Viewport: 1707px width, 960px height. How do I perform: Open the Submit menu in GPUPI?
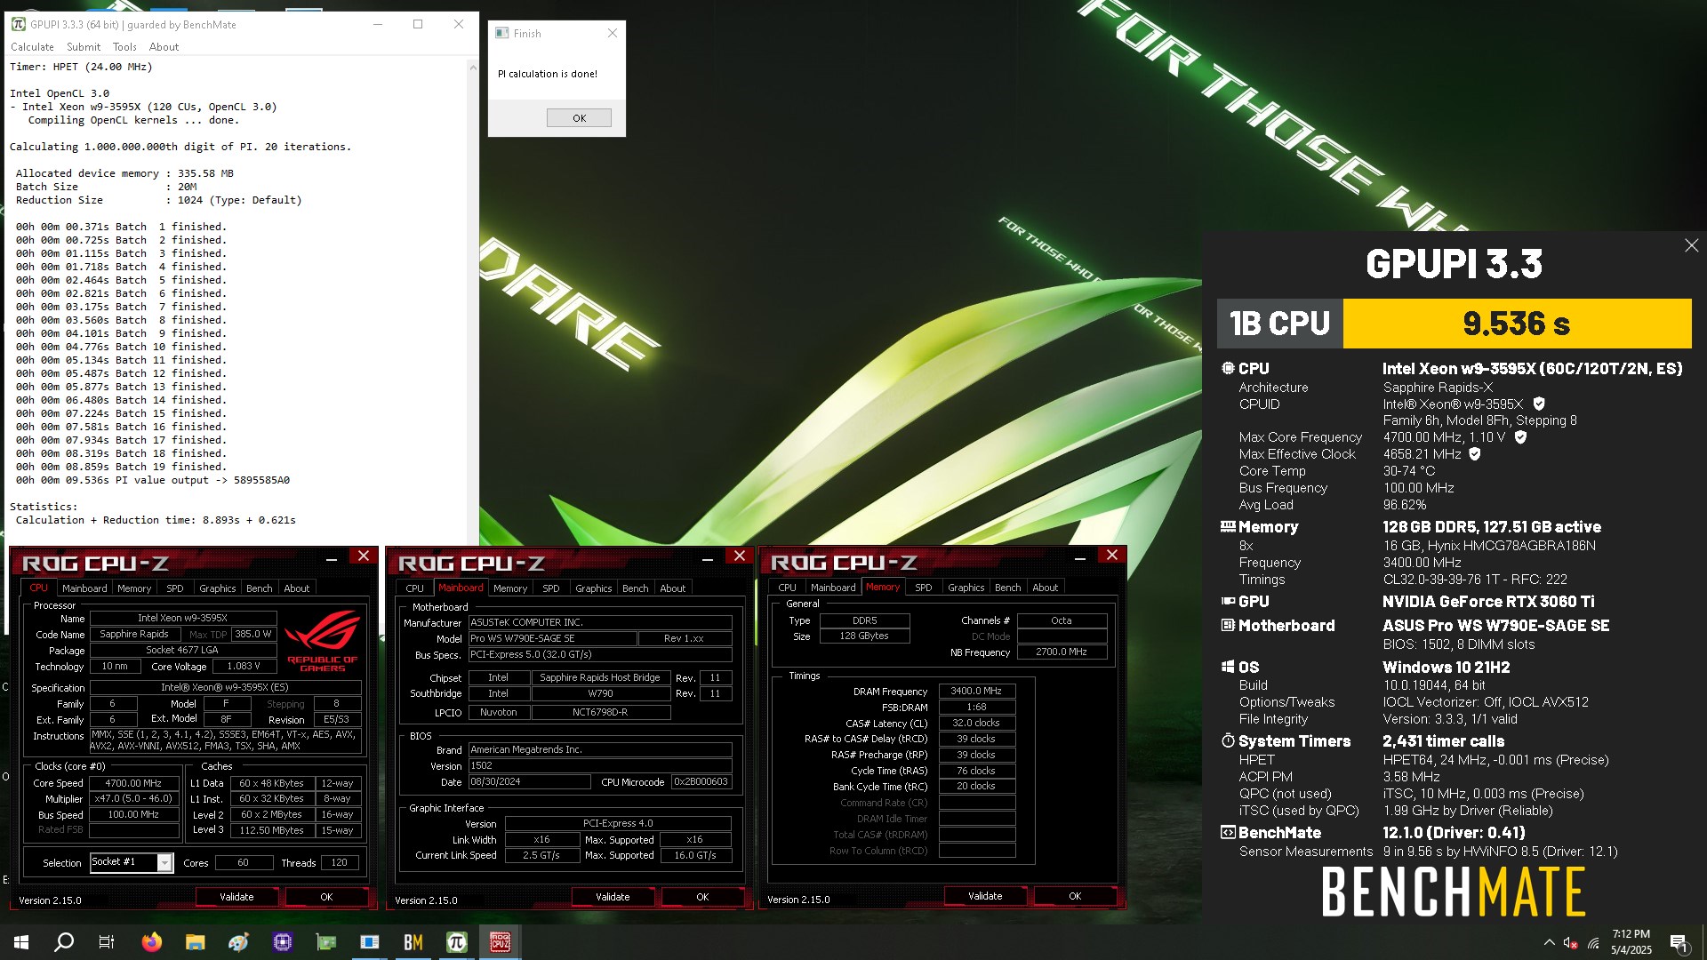84,47
